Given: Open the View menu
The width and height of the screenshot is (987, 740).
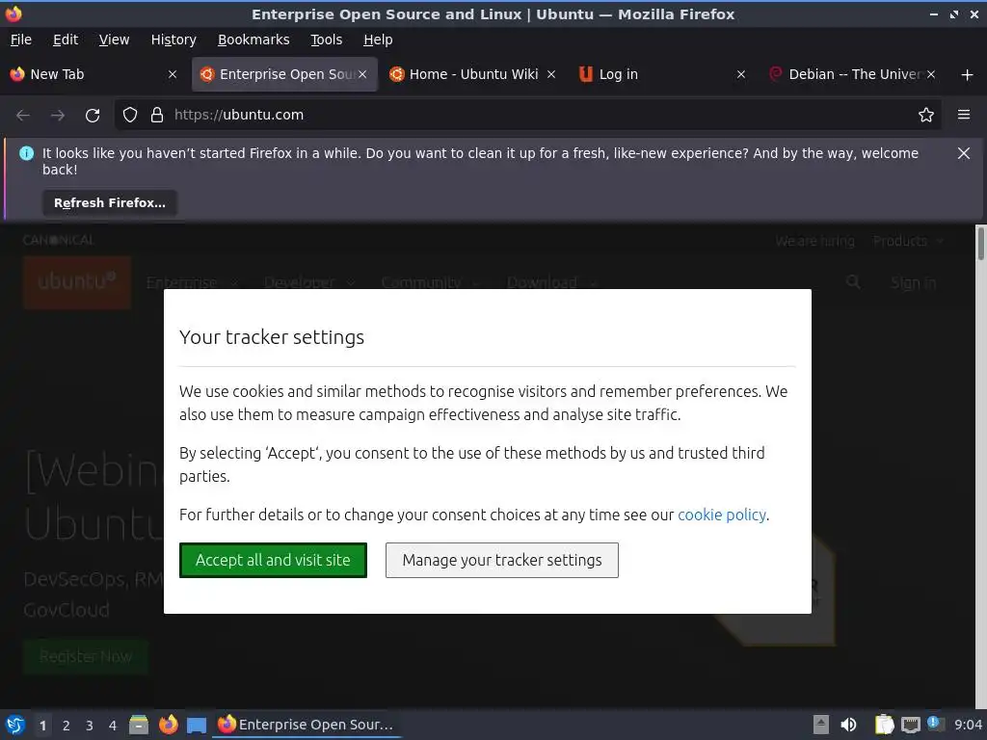Looking at the screenshot, I should [114, 40].
